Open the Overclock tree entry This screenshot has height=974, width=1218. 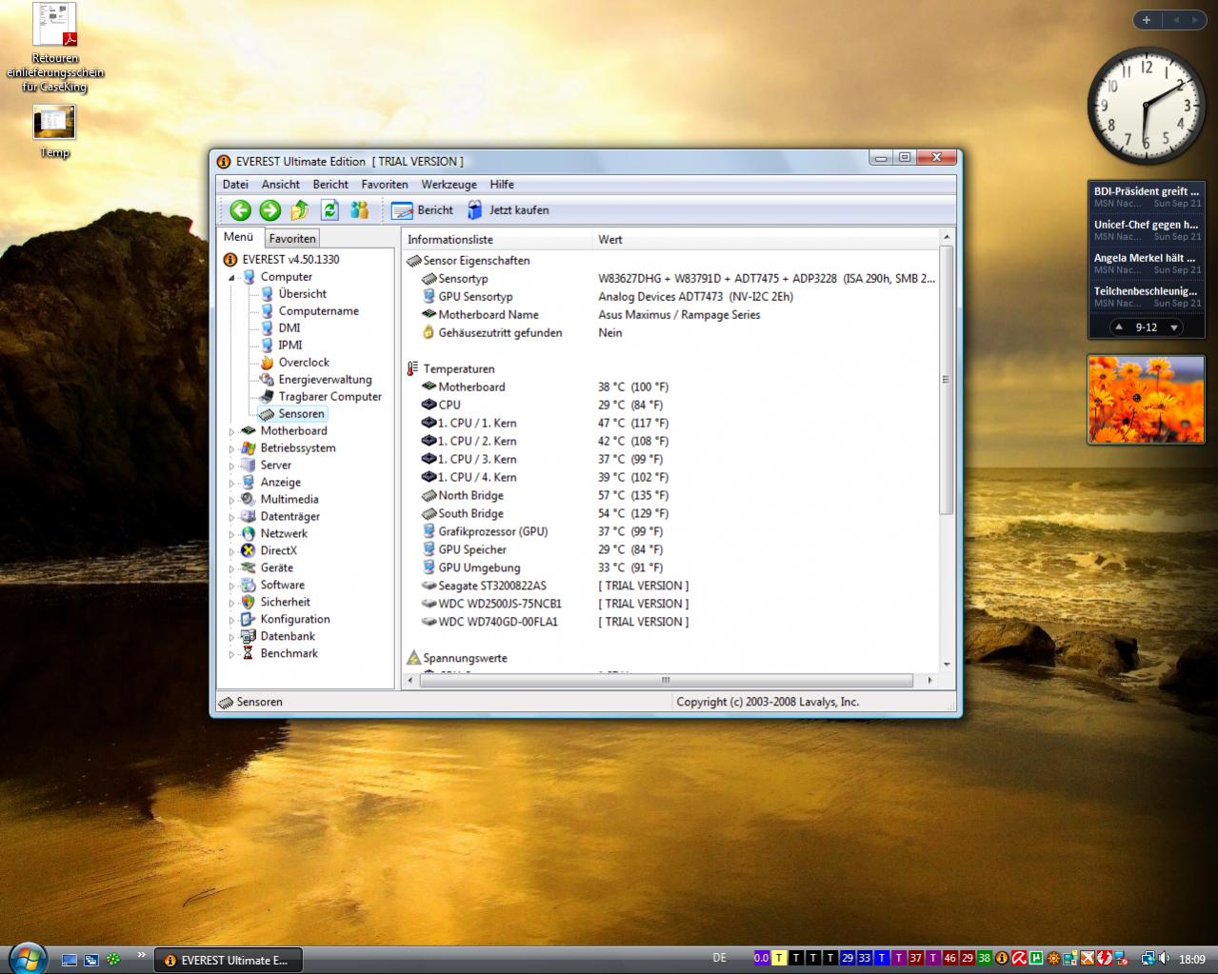[304, 363]
